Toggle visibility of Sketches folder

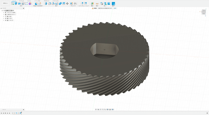[5, 20]
